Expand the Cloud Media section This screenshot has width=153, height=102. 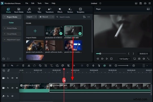[x=12, y=34]
